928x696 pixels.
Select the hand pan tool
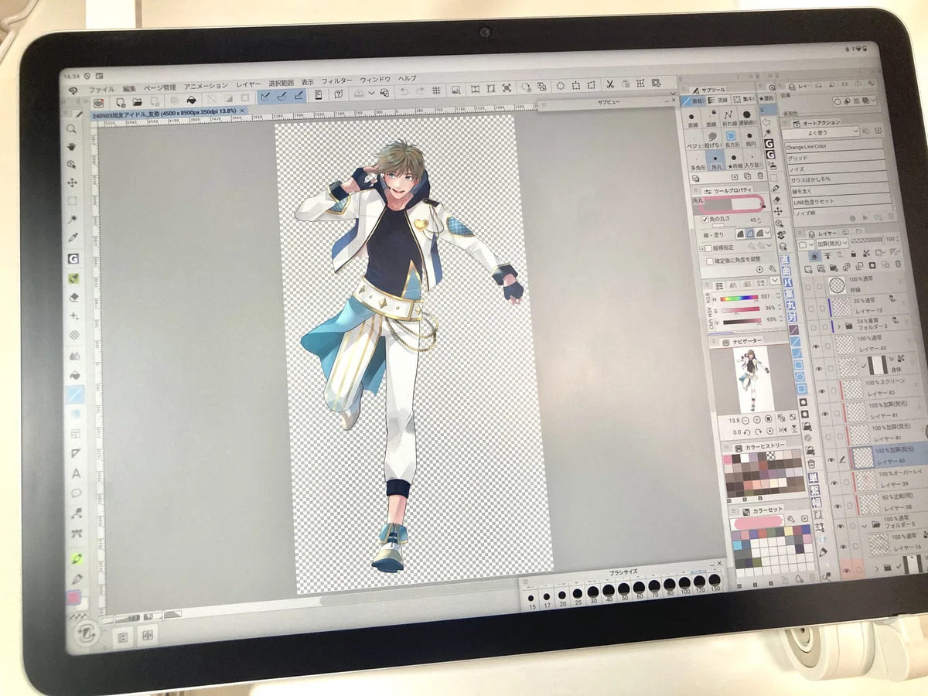tap(72, 146)
